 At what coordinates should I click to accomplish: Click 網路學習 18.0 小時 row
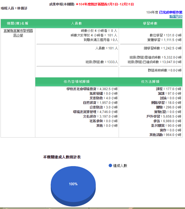point(166,103)
